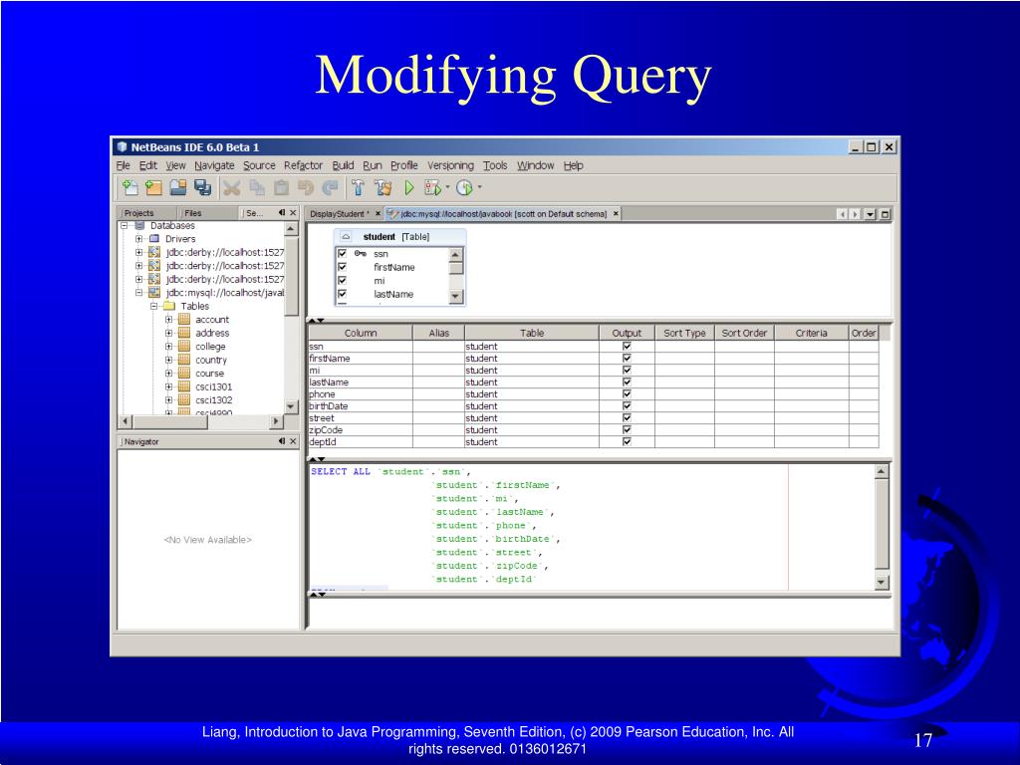The width and height of the screenshot is (1020, 765).
Task: Click the Sort Type column header
Action: (684, 333)
